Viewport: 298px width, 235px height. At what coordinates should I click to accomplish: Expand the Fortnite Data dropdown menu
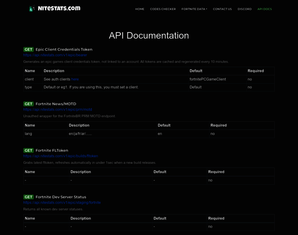click(x=194, y=9)
